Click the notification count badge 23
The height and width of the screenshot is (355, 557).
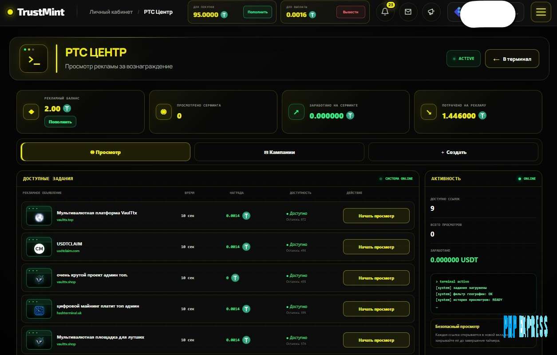coord(391,5)
